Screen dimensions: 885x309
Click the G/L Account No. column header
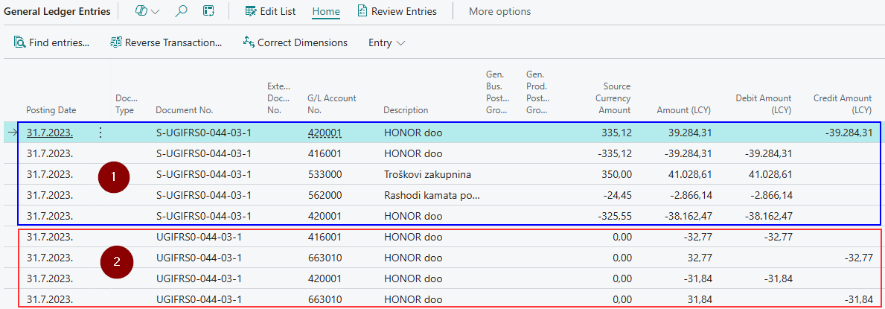coord(332,104)
